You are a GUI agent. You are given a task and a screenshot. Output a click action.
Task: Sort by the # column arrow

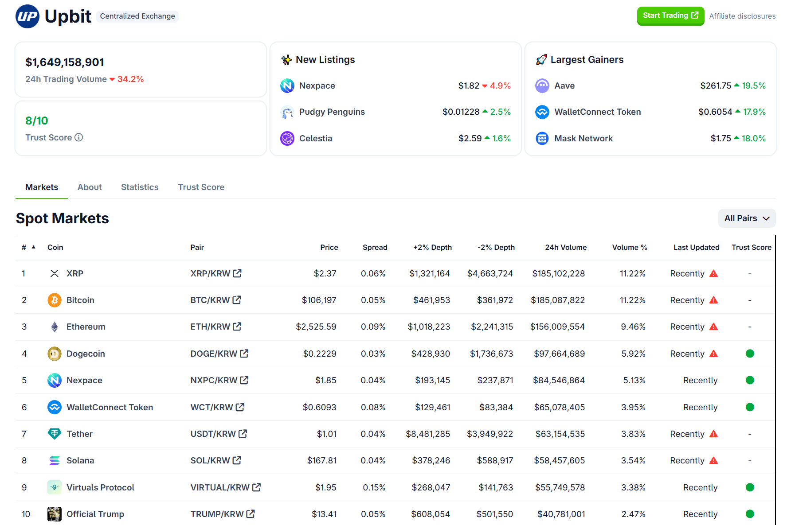click(x=34, y=247)
